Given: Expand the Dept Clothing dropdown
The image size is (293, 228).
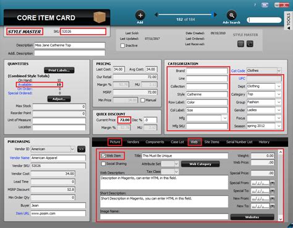Looking at the screenshot, I should (279, 86).
